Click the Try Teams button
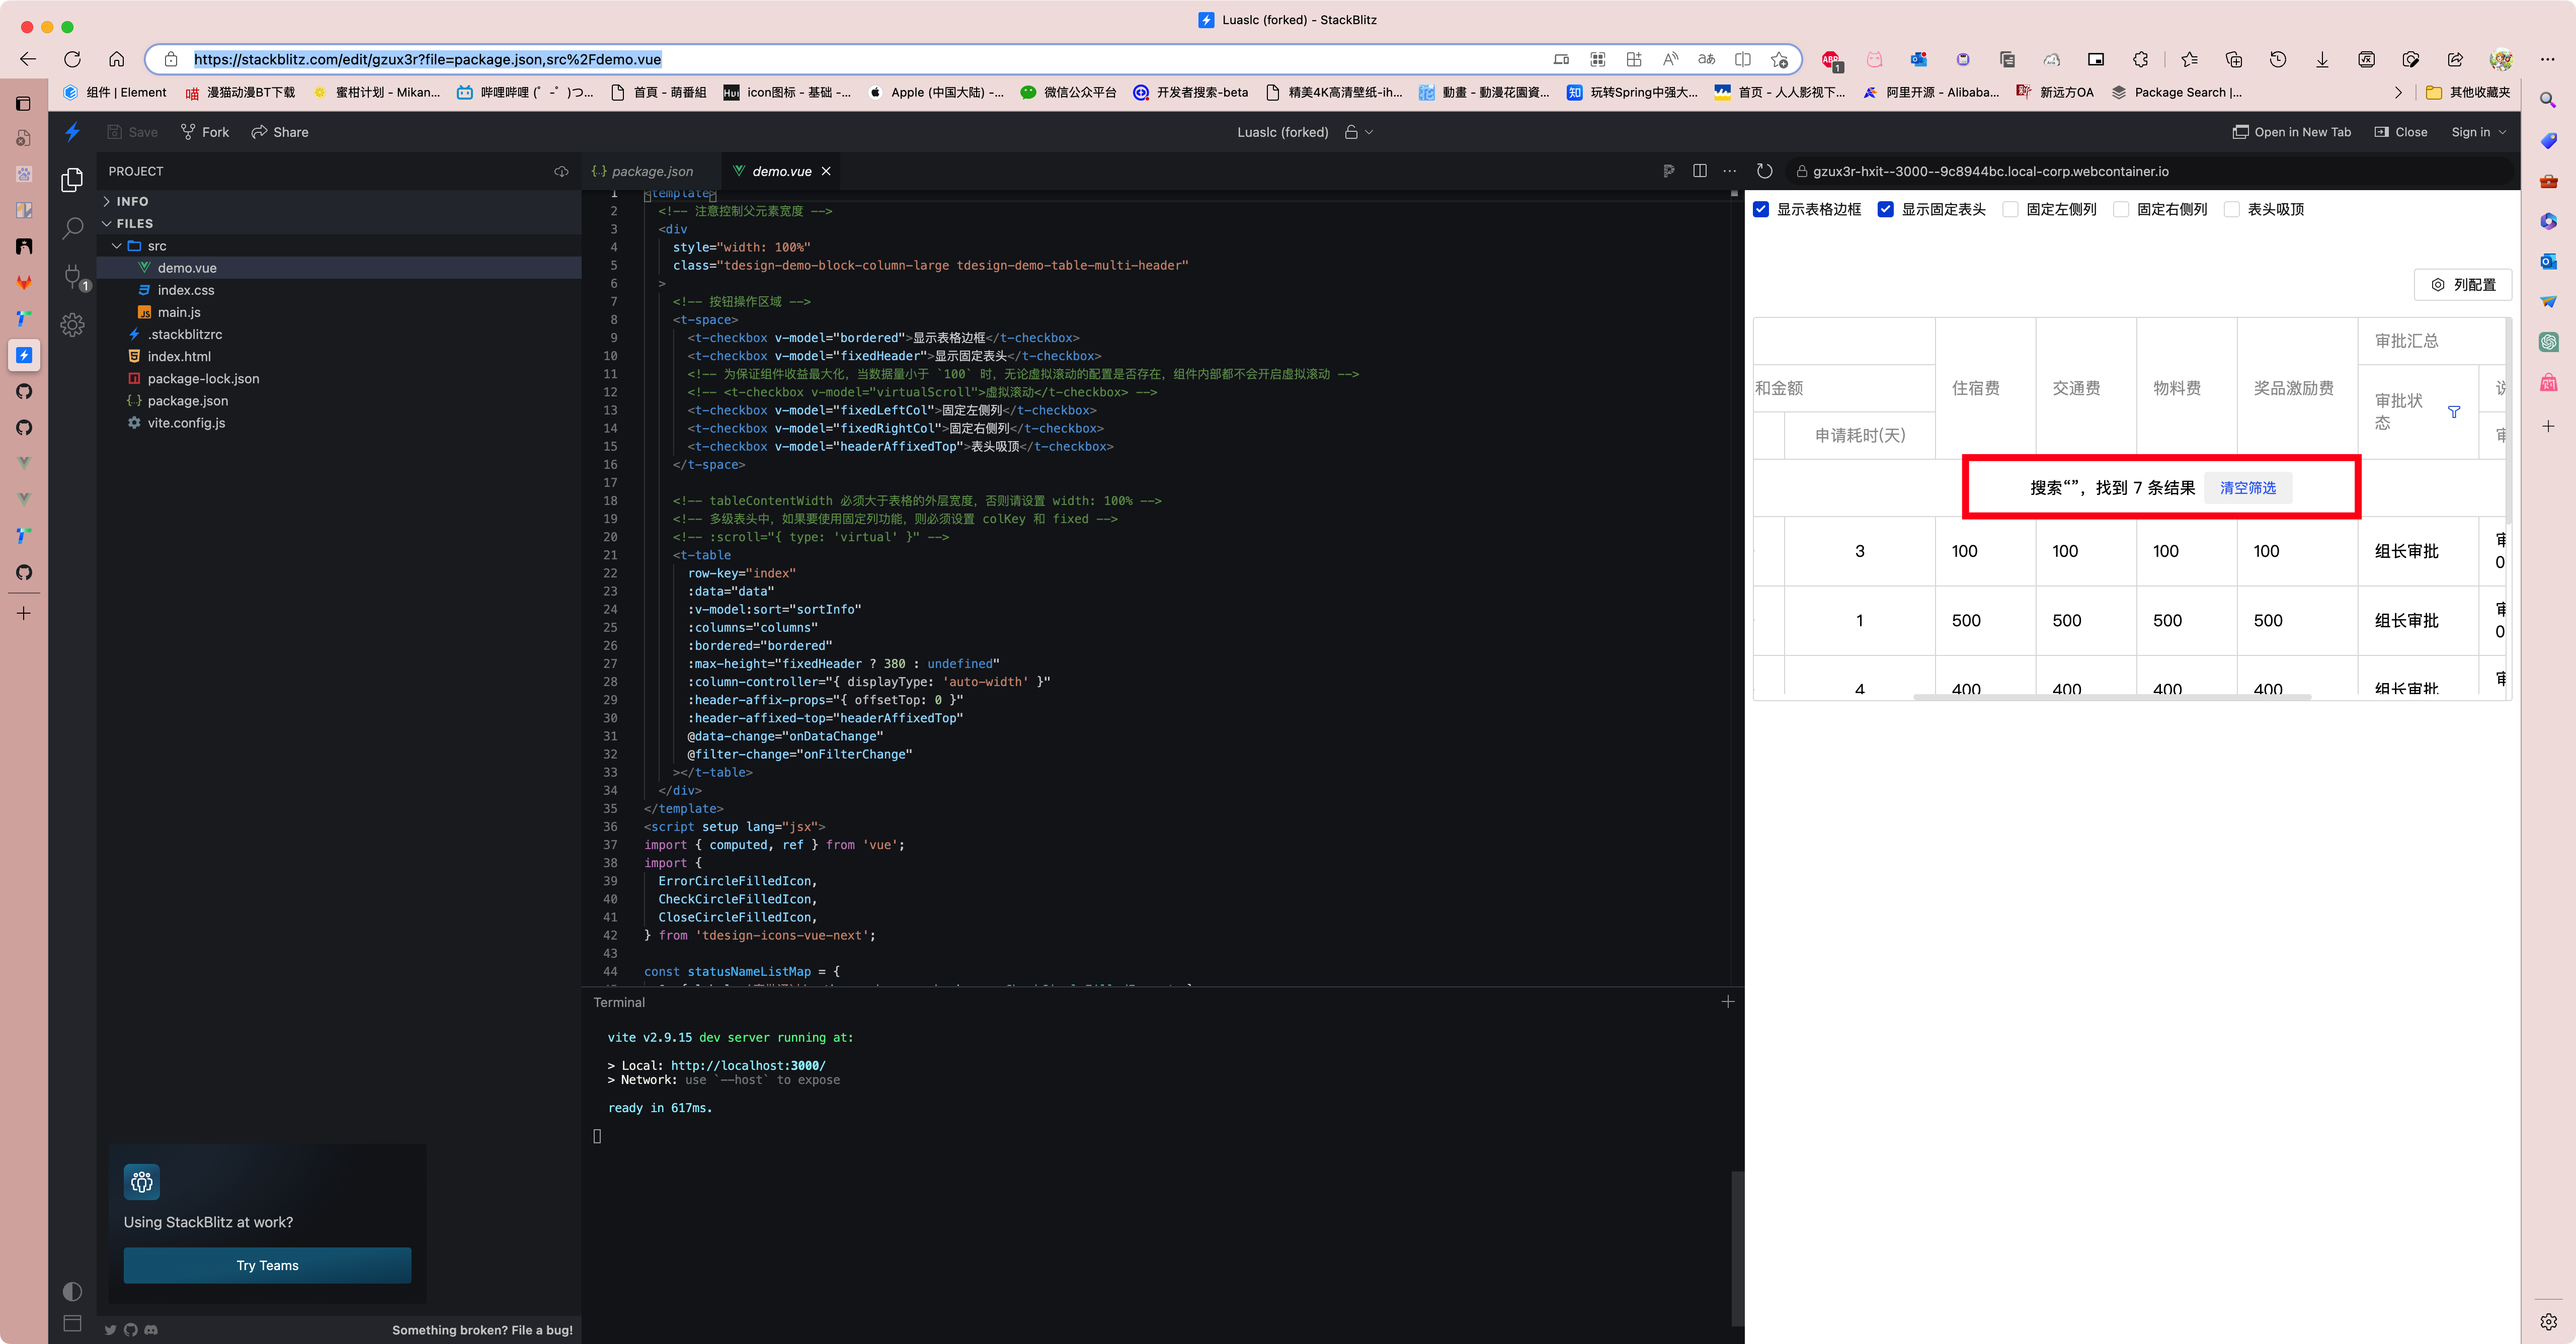Viewport: 2576px width, 1344px height. tap(267, 1265)
